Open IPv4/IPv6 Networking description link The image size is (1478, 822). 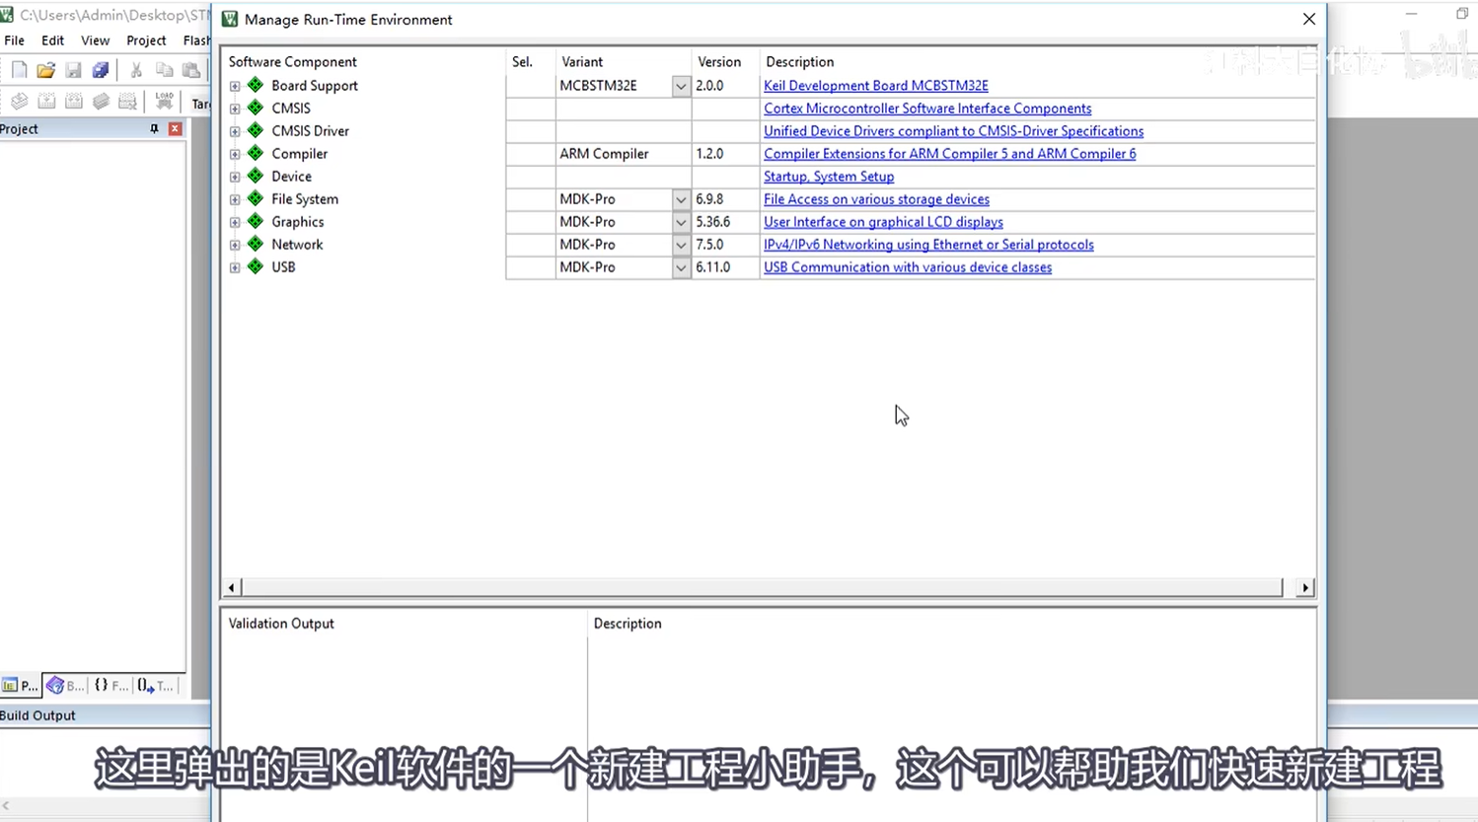[928, 245]
